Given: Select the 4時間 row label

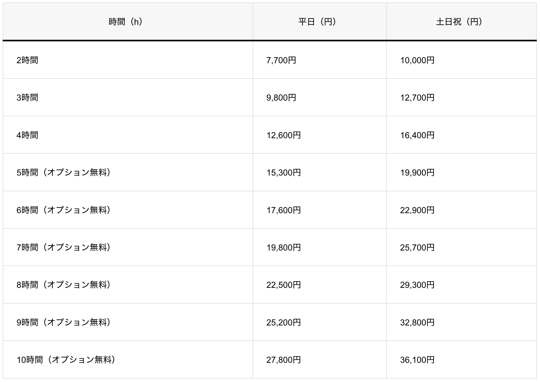Looking at the screenshot, I should [x=27, y=135].
